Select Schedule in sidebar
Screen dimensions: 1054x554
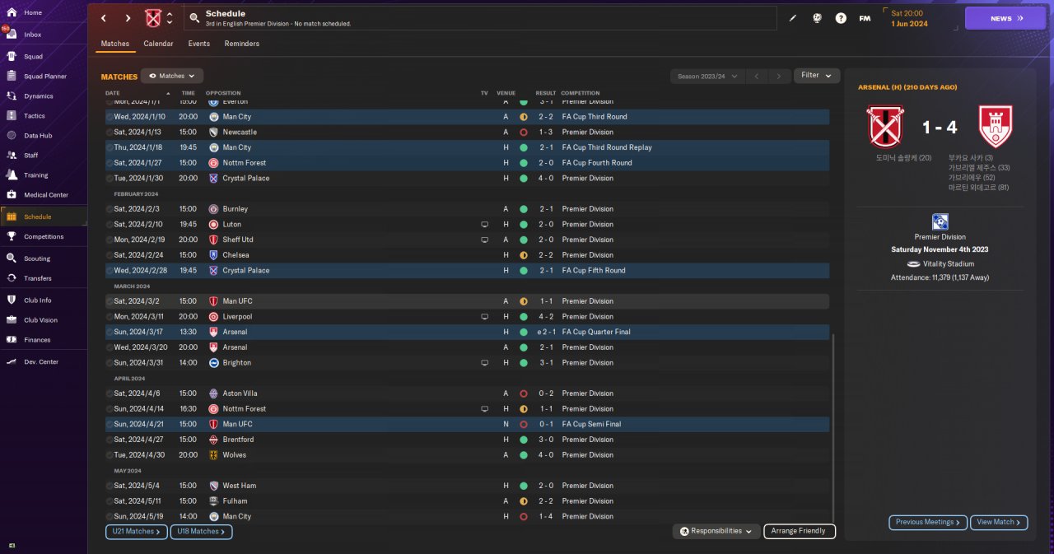[x=44, y=216]
